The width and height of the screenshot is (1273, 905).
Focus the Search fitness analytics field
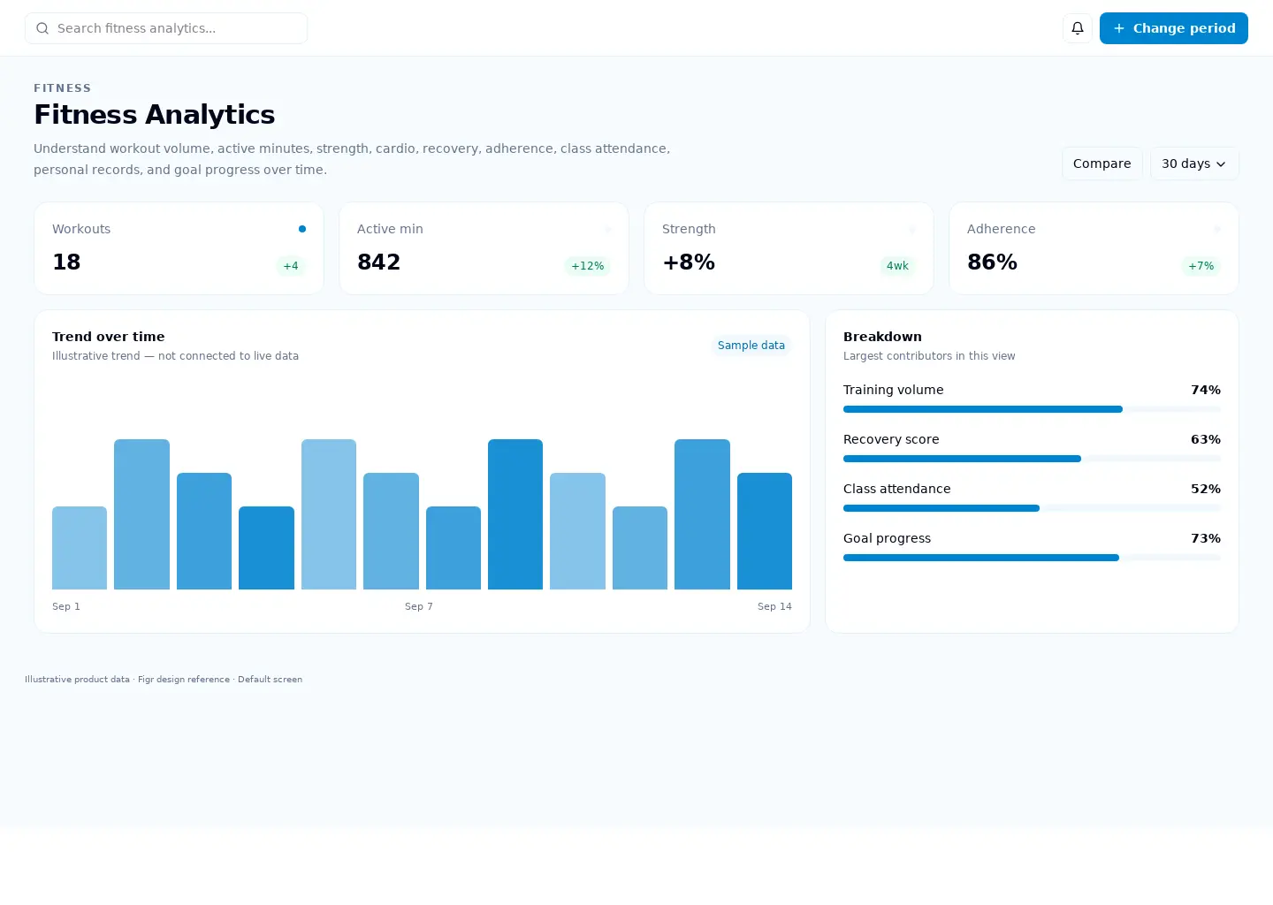[x=166, y=28]
